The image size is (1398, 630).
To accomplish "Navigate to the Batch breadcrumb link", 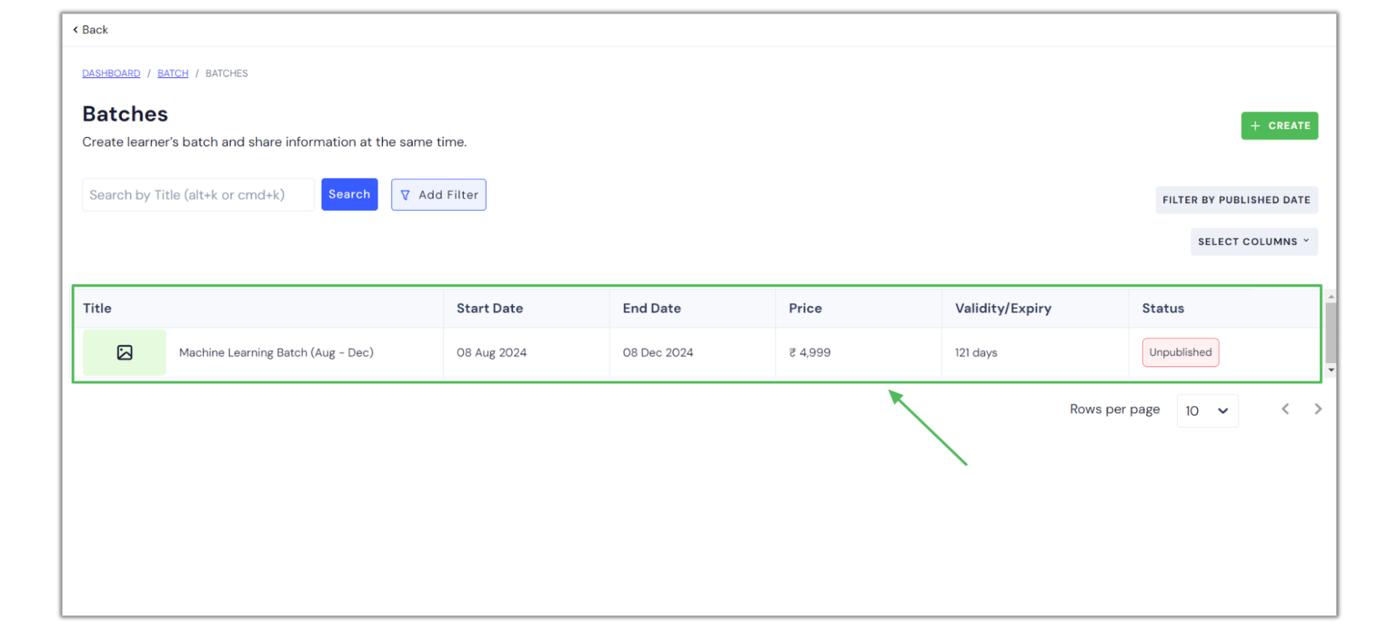I will (172, 73).
